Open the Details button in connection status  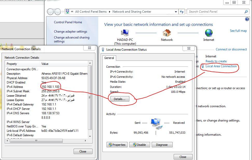[120, 99]
